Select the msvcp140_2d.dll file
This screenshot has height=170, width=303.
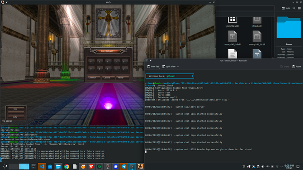pos(257,38)
